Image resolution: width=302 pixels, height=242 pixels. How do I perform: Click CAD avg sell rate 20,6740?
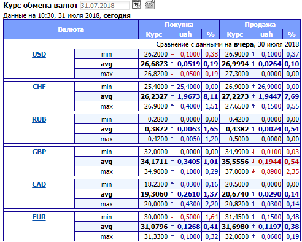[x=235, y=194]
